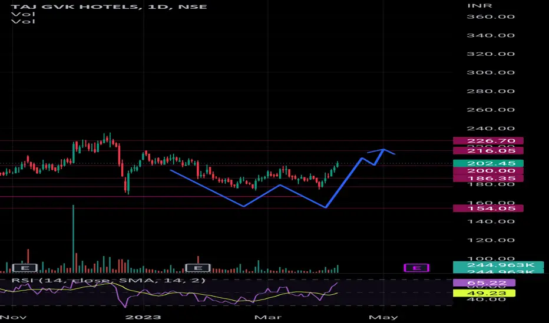The height and width of the screenshot is (323, 549).
Task: Click the horizontal line at 154.05 level
Action: [x=226, y=208]
